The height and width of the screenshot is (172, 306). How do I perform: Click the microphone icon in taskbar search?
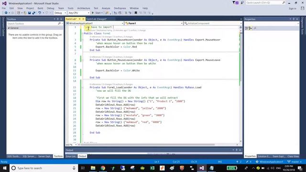74,168
